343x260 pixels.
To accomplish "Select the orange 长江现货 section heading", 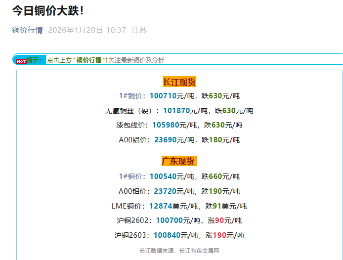I will coord(179,82).
